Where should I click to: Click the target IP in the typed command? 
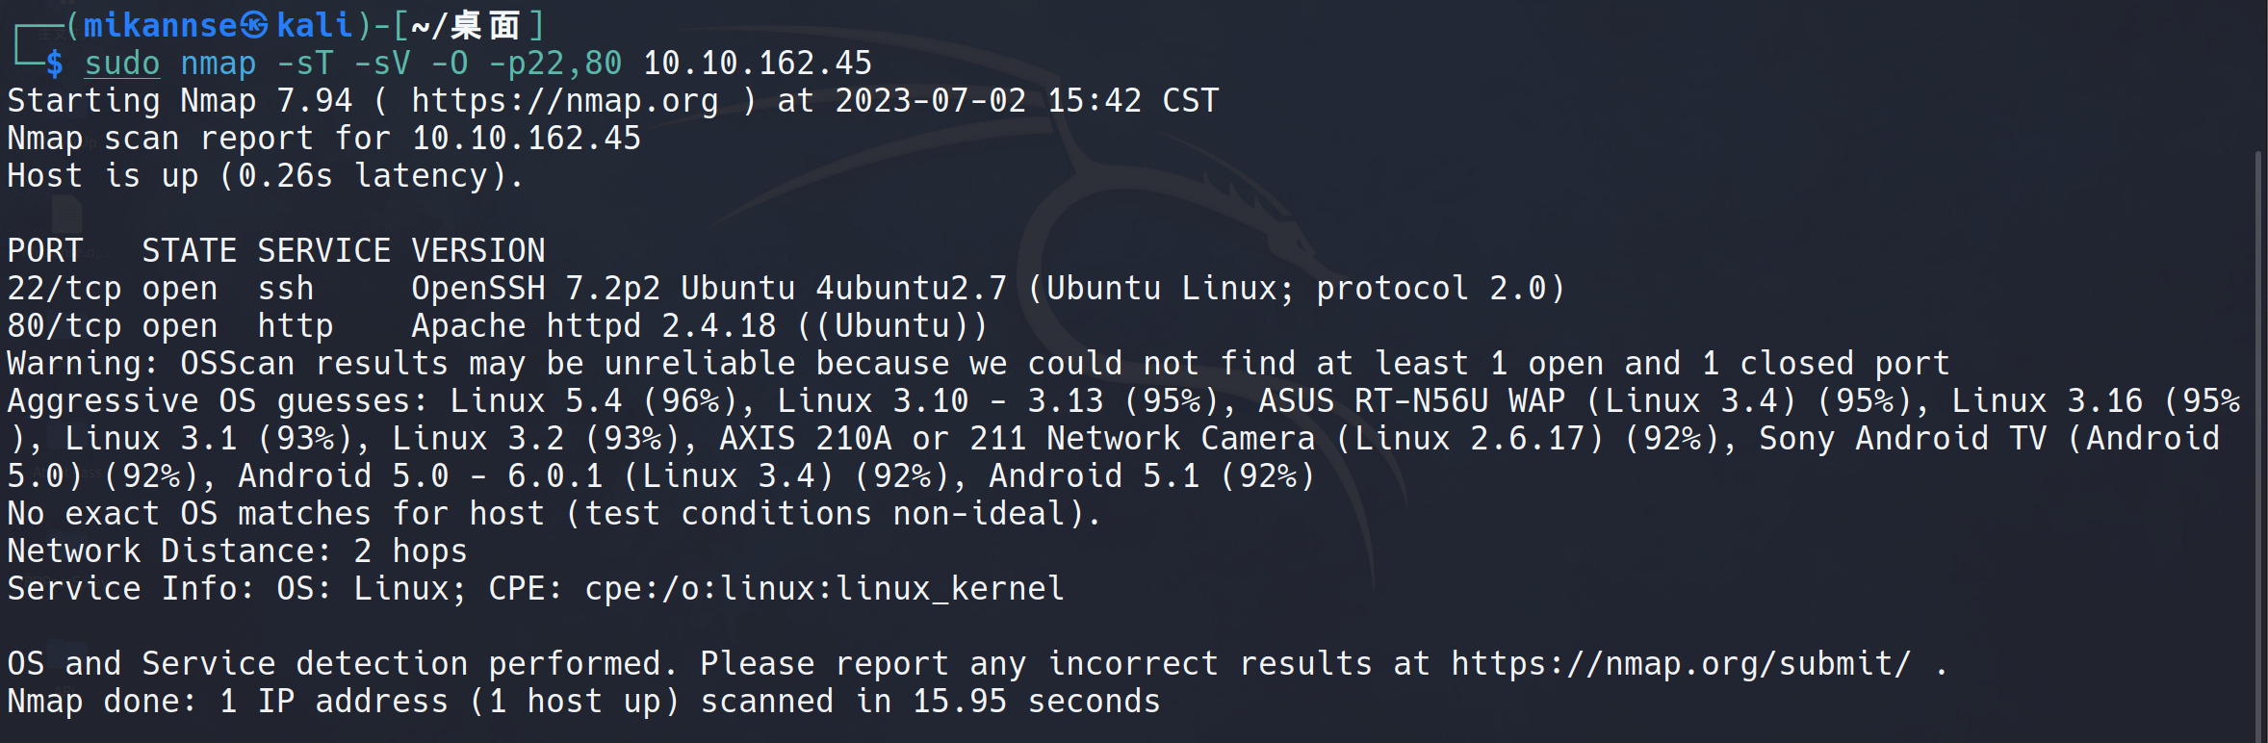point(758,64)
